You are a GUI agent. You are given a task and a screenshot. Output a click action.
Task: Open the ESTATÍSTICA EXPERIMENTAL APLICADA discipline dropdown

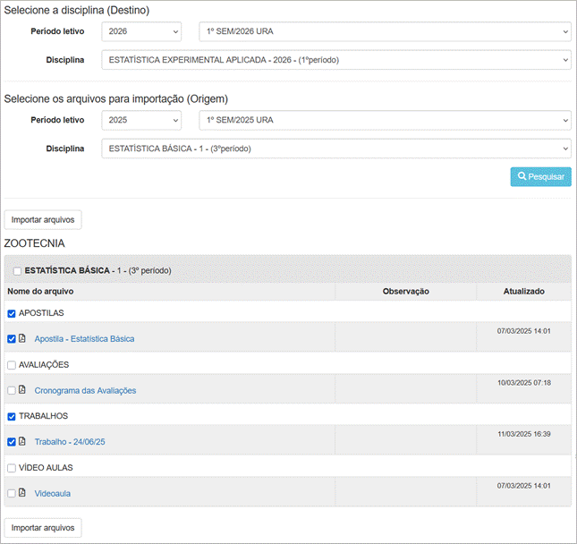[335, 60]
